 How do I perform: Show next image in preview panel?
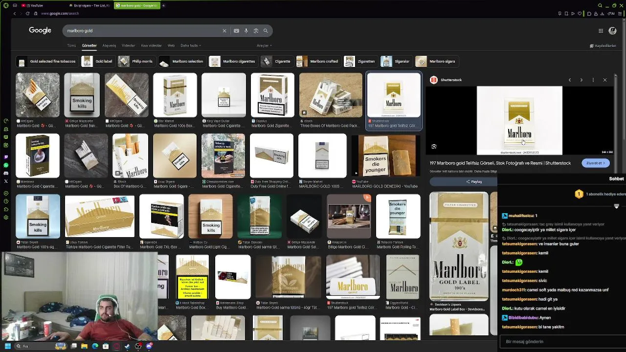581,80
